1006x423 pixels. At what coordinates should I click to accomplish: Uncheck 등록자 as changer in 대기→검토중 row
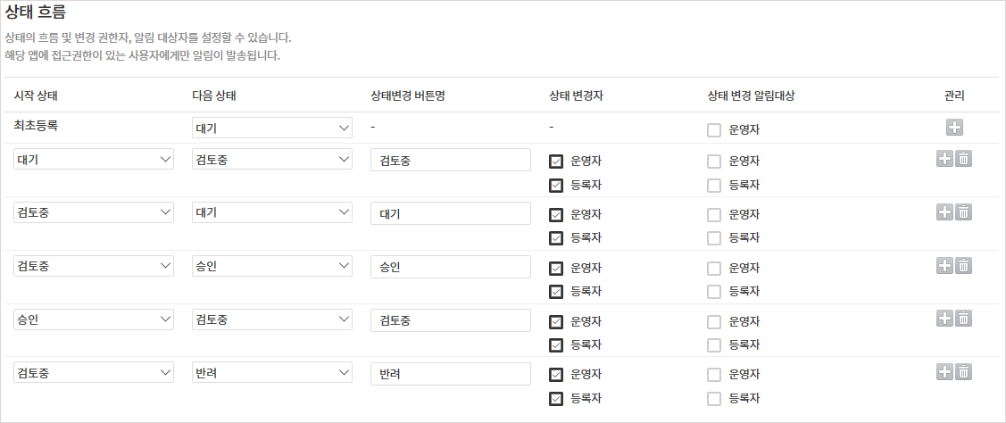tap(556, 186)
